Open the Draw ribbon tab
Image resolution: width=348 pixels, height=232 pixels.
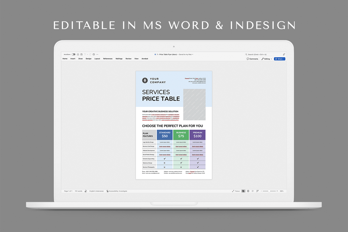[81, 59]
